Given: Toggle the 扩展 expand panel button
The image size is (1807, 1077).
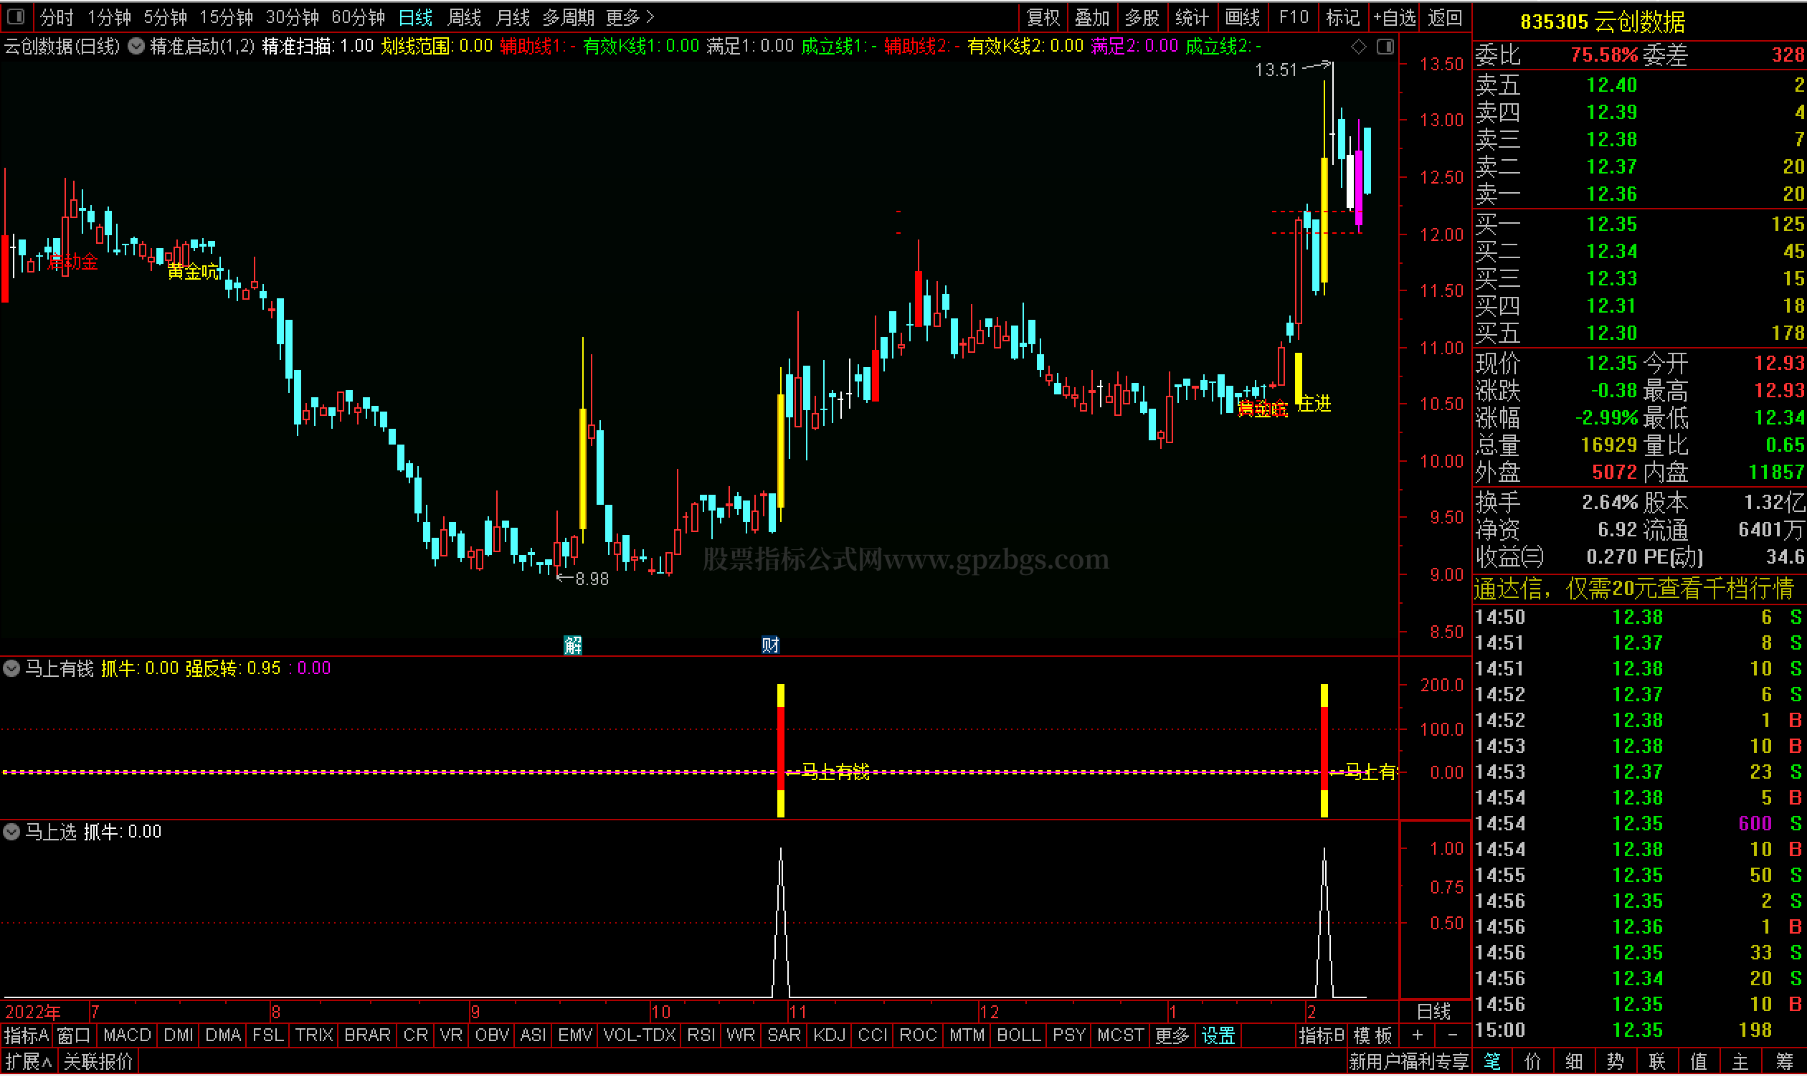Looking at the screenshot, I should click(27, 1061).
